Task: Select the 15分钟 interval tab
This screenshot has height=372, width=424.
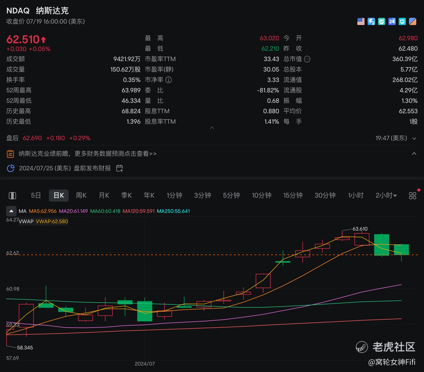Action: tap(293, 195)
